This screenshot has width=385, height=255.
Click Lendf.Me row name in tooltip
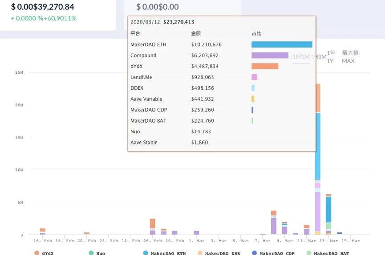coord(141,77)
